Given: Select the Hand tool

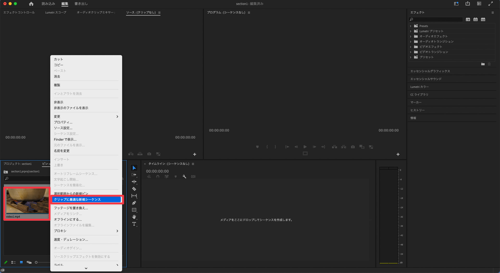Looking at the screenshot, I should 134,217.
